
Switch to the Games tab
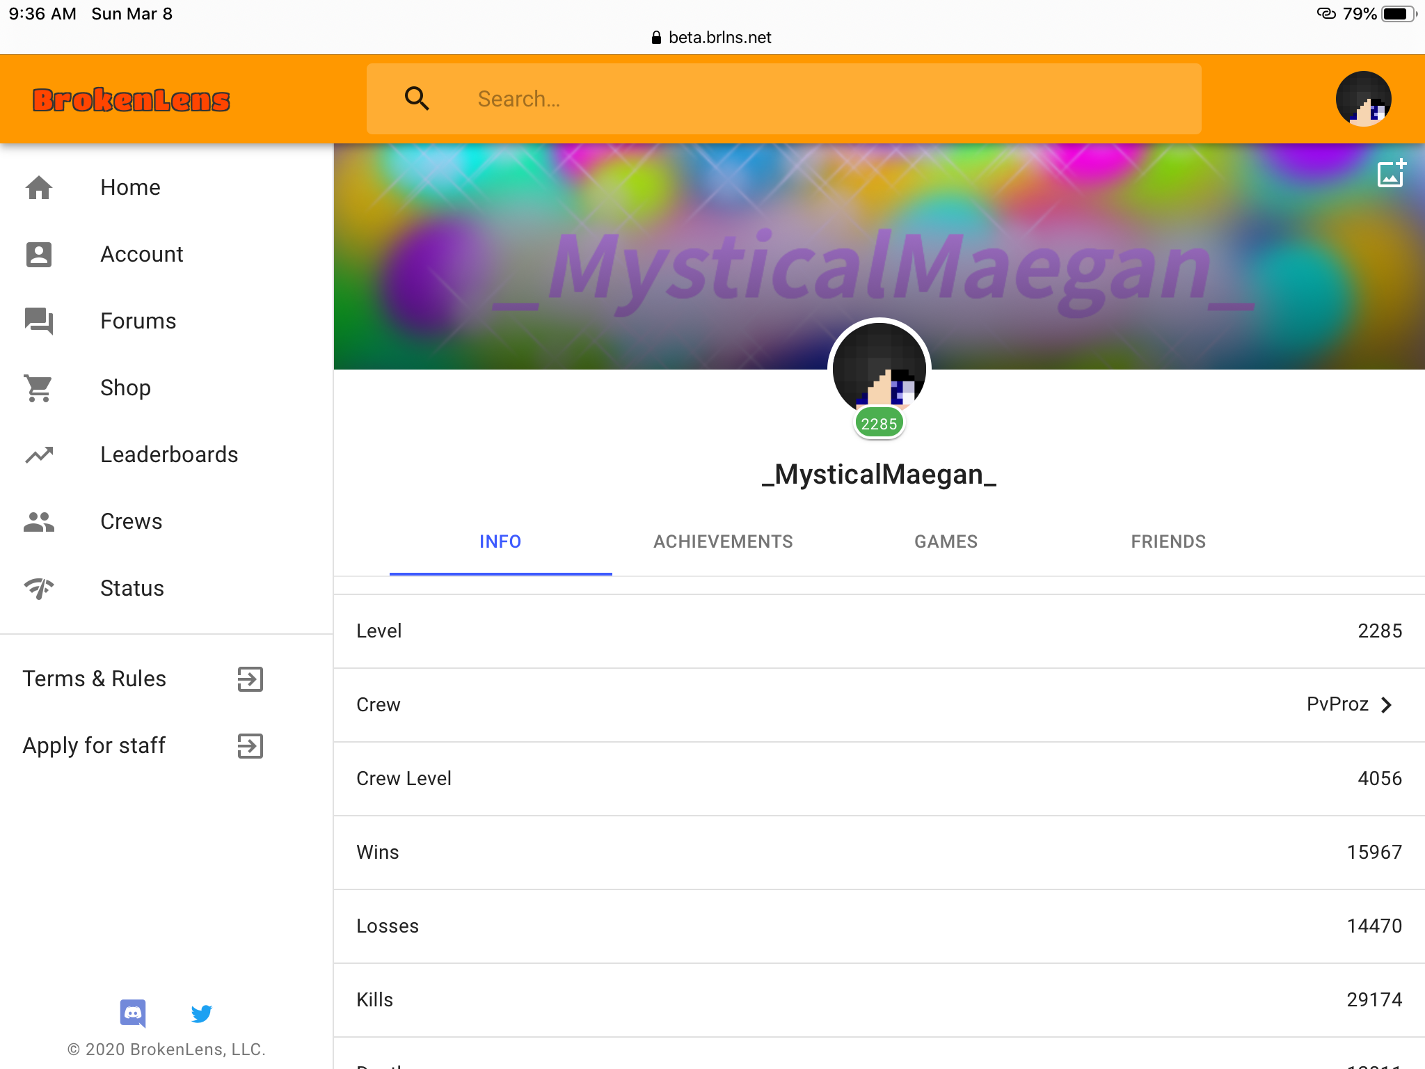click(946, 541)
